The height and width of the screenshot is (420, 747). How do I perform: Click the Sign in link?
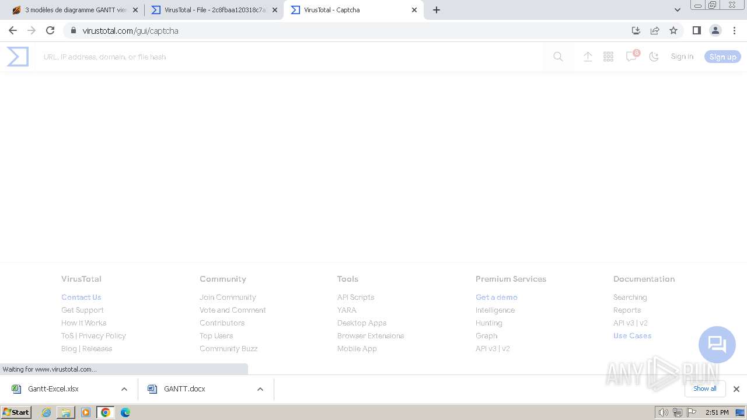pyautogui.click(x=682, y=57)
